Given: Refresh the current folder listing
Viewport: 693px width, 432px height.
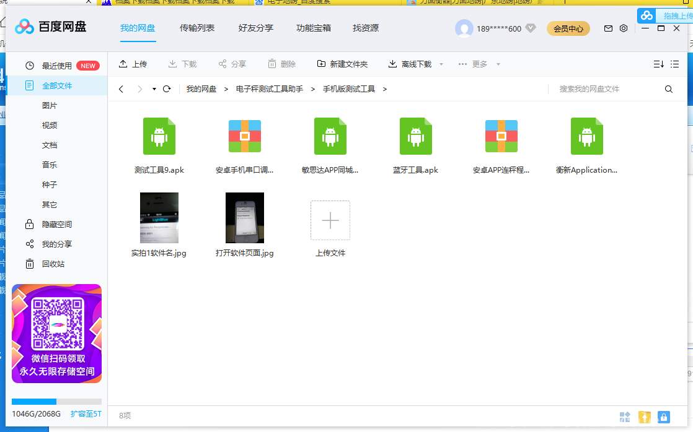Looking at the screenshot, I should (x=167, y=89).
